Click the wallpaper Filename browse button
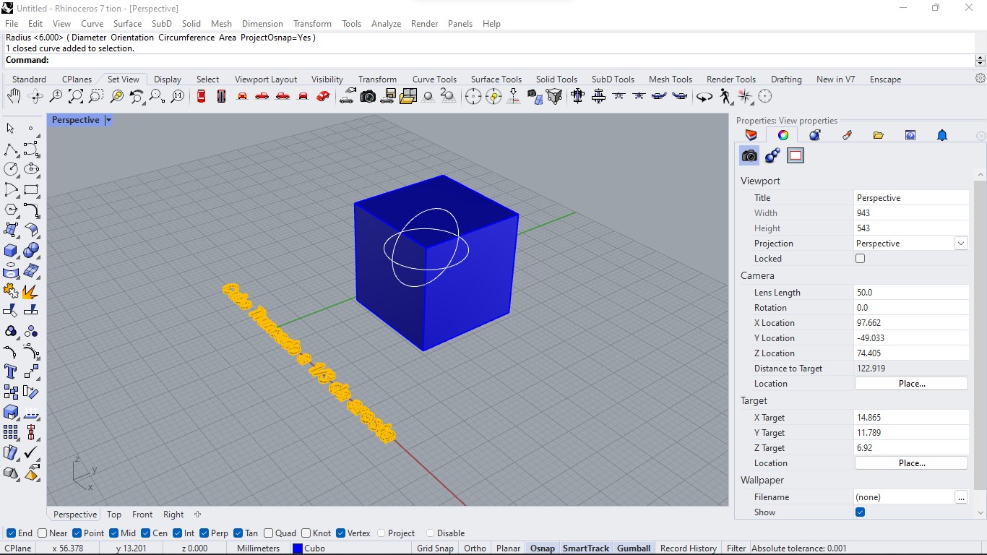This screenshot has width=987, height=555. coord(960,497)
